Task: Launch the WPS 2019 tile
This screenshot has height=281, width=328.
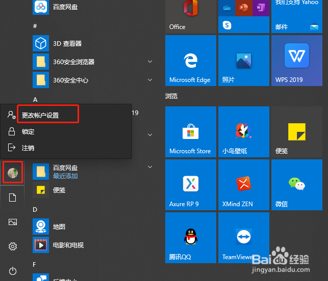Action: (x=297, y=61)
